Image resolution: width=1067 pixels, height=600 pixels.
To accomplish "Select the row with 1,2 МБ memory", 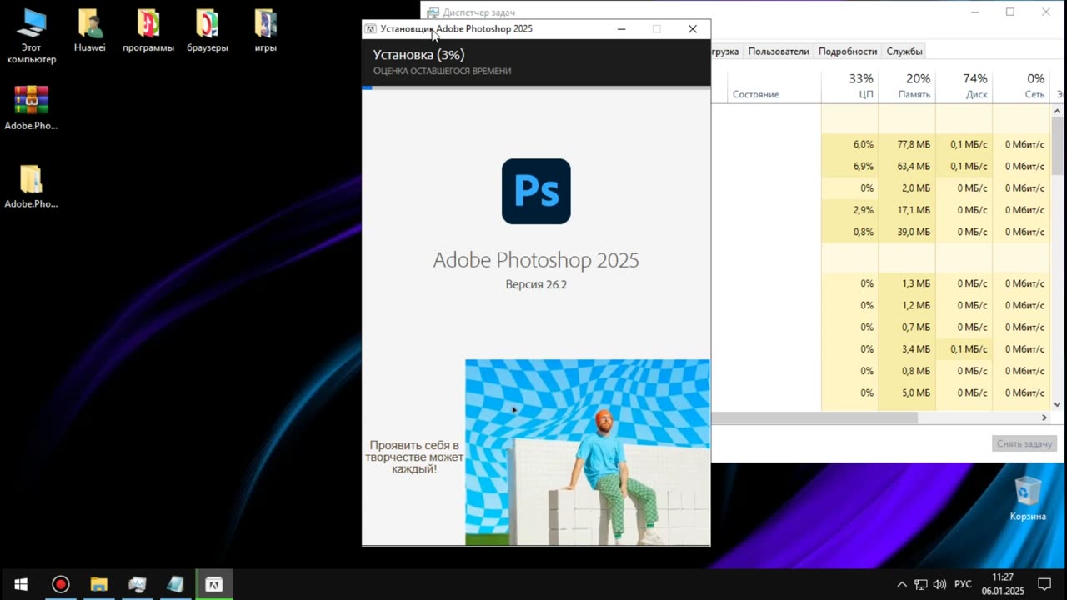I will [x=880, y=305].
